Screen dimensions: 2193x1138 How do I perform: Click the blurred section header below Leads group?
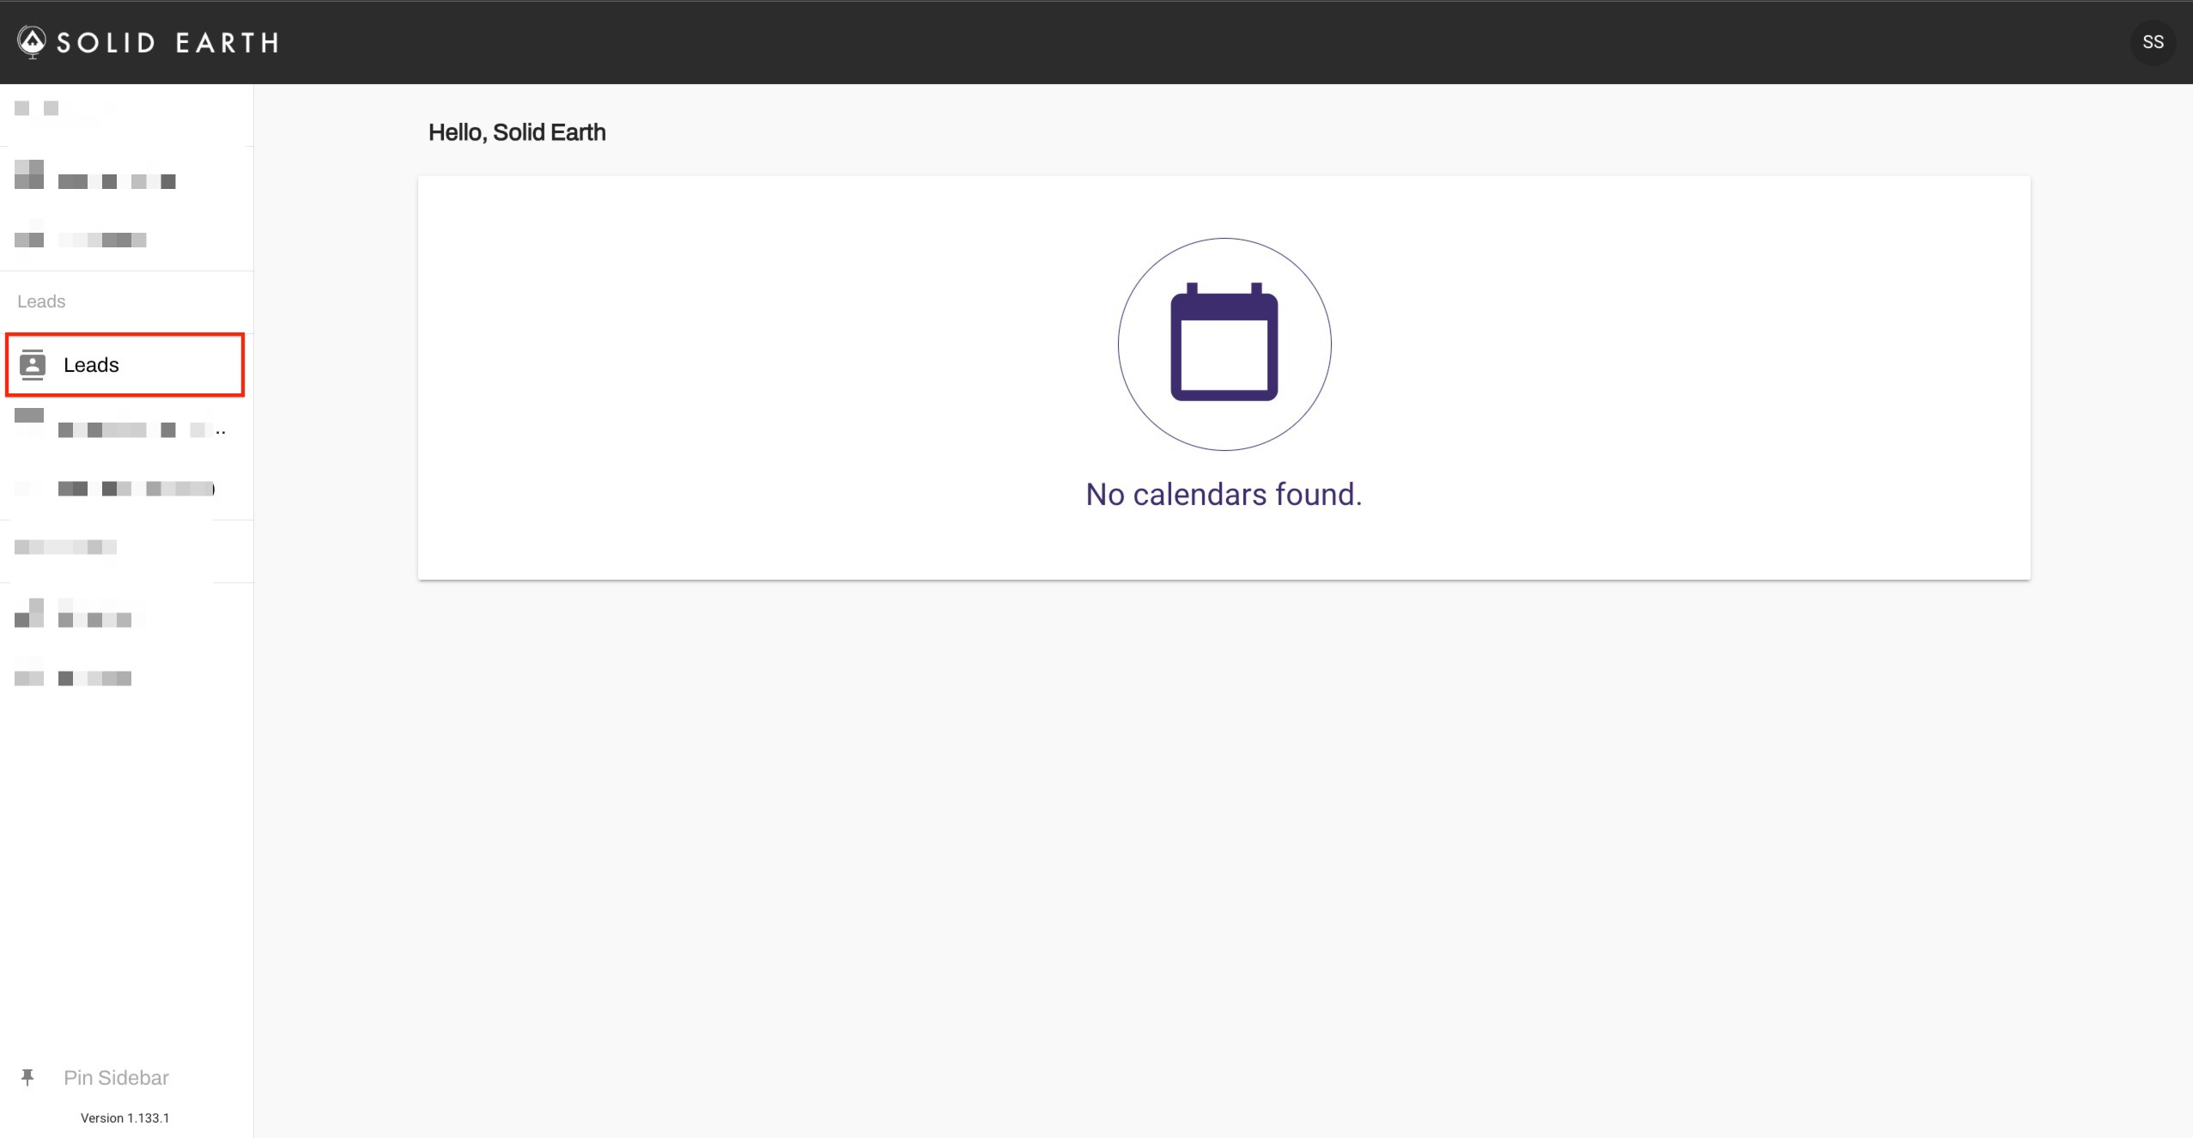click(x=65, y=547)
